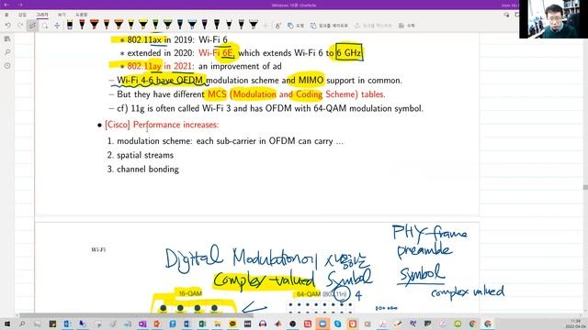588x330 pixels.
Task: Open Windows taskbar search
Action: [x=22, y=324]
